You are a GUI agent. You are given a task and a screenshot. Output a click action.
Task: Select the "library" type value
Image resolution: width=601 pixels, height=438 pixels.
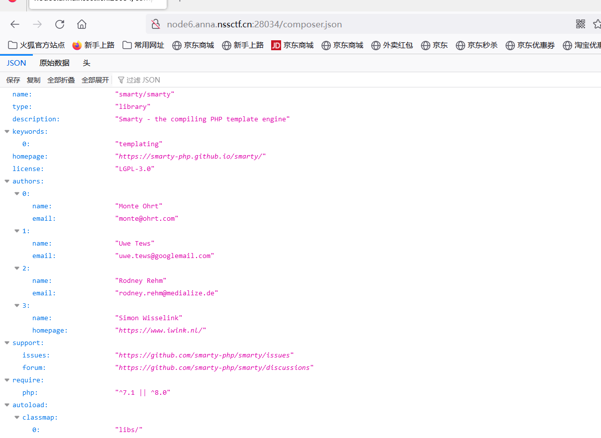133,107
